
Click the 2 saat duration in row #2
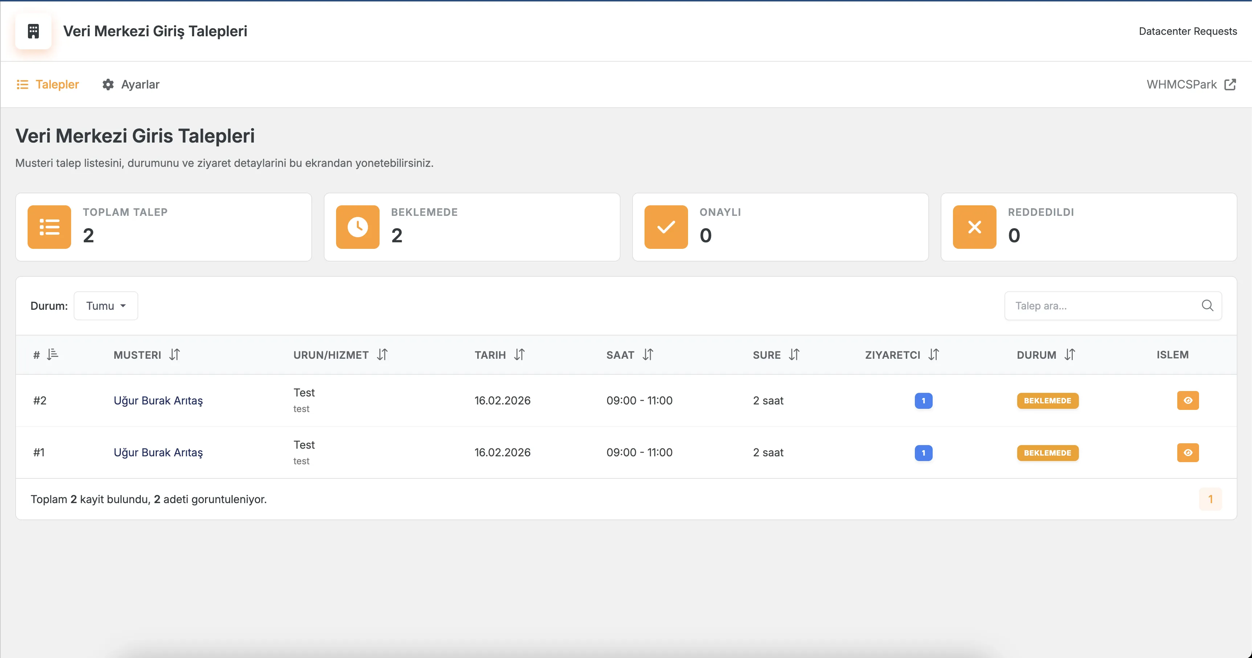click(x=768, y=400)
